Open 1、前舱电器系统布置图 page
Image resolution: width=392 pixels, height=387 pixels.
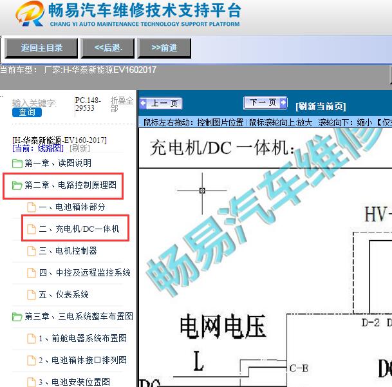pos(83,338)
